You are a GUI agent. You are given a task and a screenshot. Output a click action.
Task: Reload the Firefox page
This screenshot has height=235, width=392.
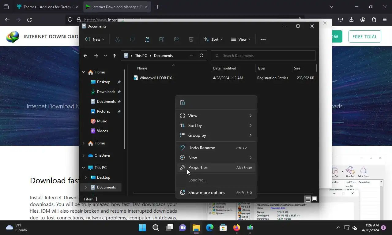[29, 20]
